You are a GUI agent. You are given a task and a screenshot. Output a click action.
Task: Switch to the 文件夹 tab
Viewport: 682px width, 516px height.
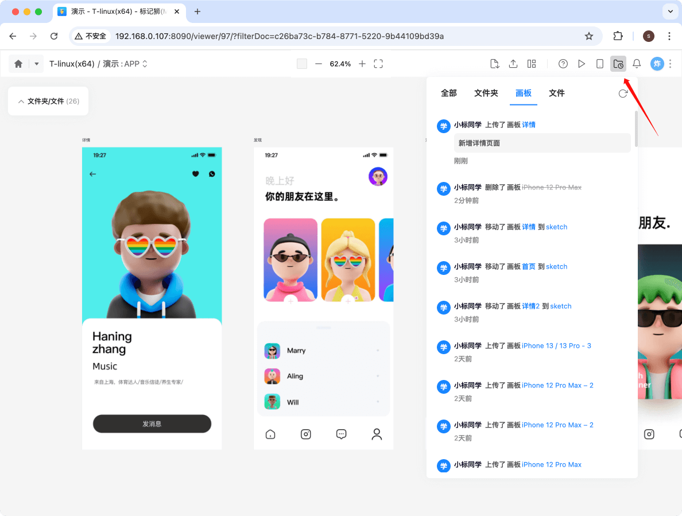(486, 93)
